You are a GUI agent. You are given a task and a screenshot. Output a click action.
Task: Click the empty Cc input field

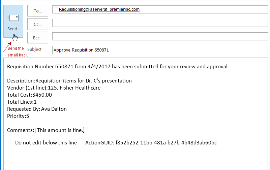[x=160, y=23]
